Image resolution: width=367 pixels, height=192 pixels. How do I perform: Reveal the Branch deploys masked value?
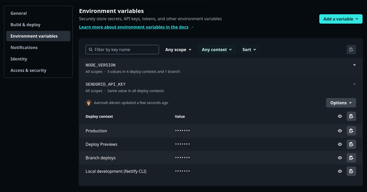coord(340,158)
